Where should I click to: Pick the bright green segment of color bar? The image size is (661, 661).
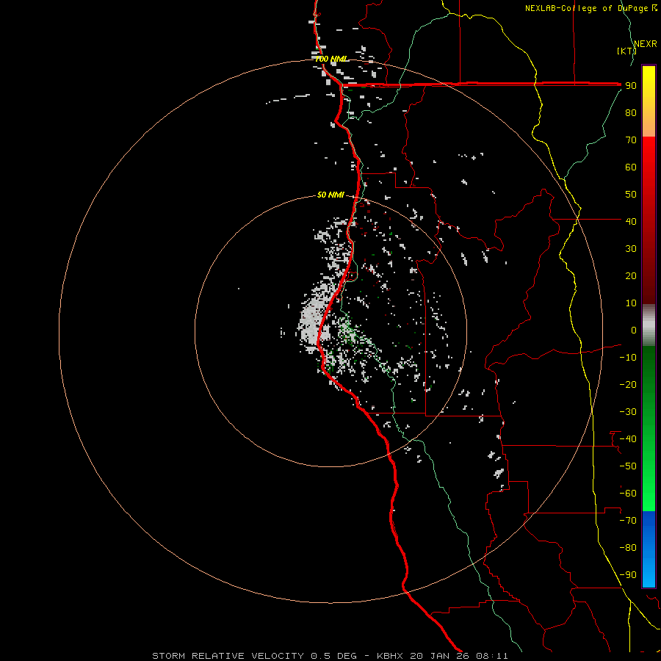(649, 485)
